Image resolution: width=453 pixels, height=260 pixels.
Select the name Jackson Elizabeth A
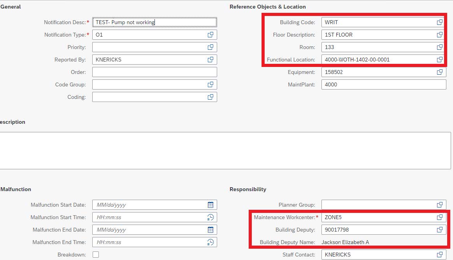(x=345, y=242)
